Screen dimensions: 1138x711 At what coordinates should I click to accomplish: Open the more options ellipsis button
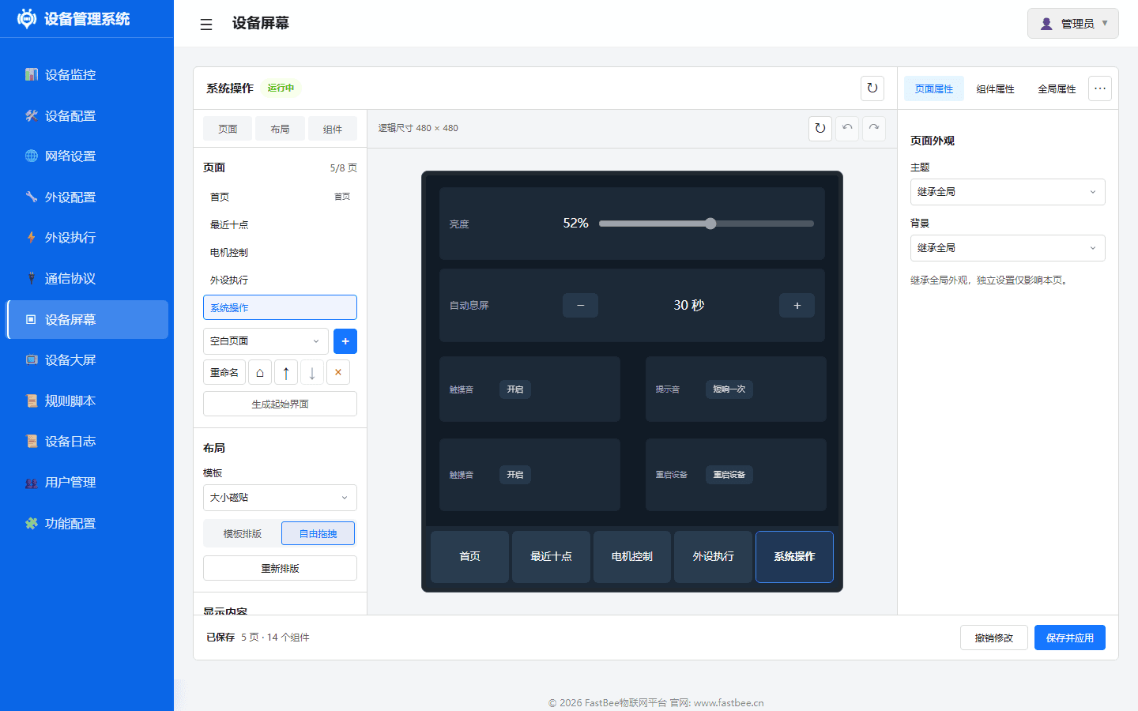point(1100,88)
